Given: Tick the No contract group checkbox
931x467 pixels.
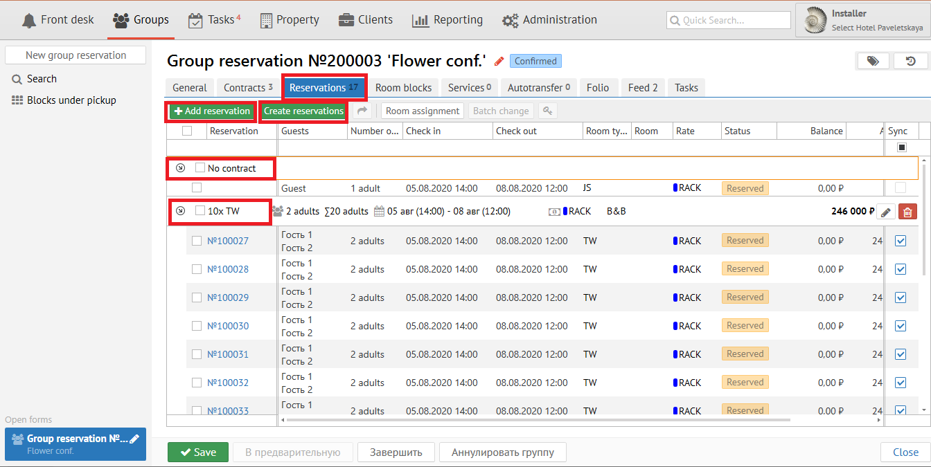Looking at the screenshot, I should 200,168.
